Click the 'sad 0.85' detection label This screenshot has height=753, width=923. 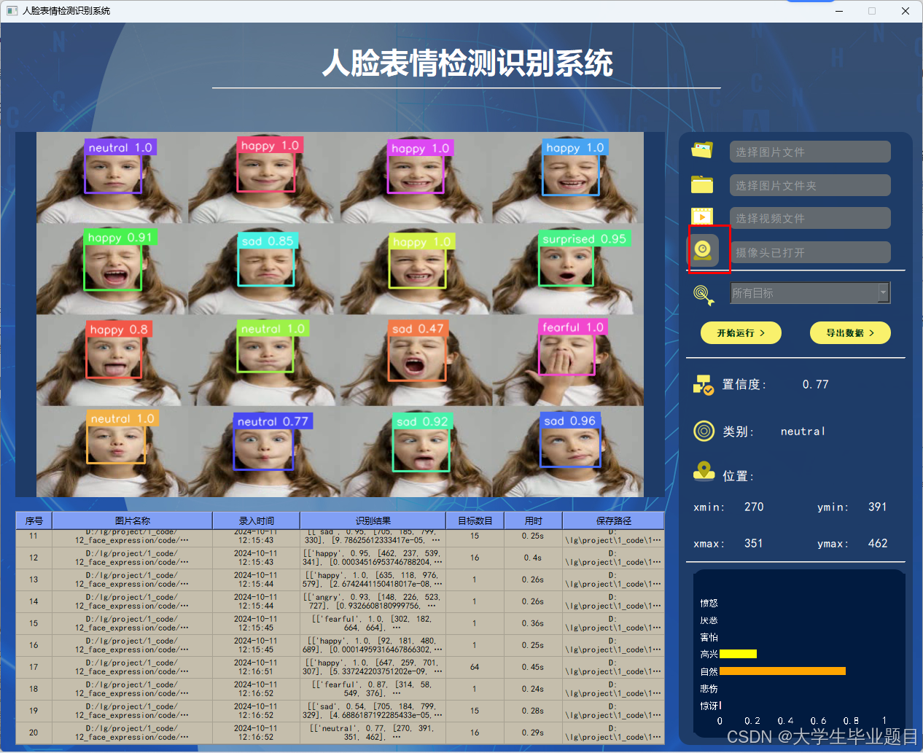tap(268, 241)
